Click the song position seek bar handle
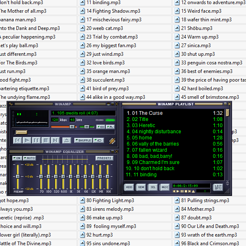This screenshot has height=246, width=246. tap(22, 132)
